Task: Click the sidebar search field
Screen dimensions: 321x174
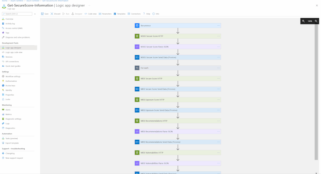Action: [17, 14]
